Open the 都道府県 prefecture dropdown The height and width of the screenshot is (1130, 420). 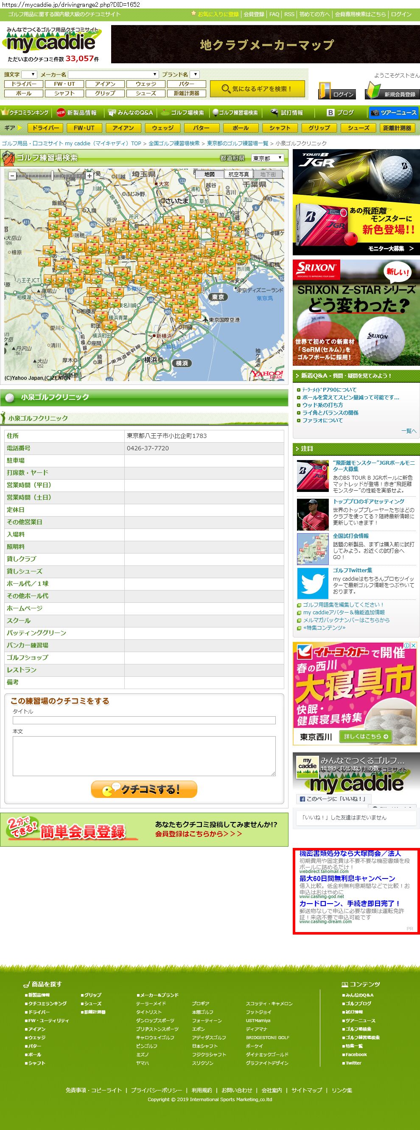(267, 158)
